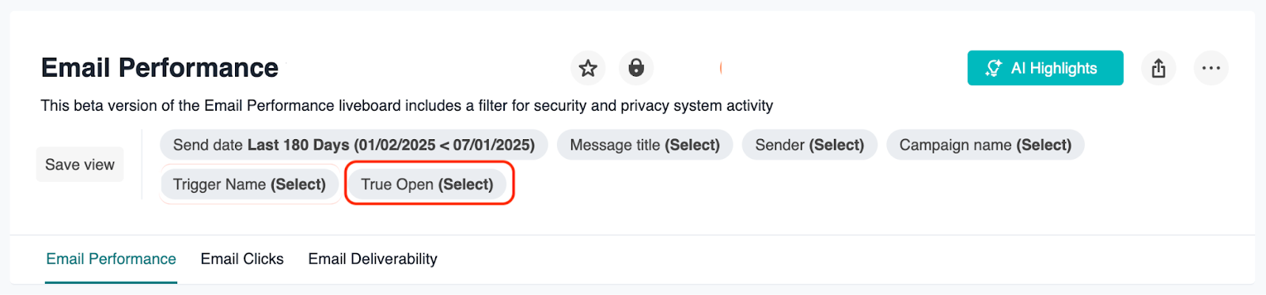This screenshot has height=295, width=1266.
Task: Favorite the liveboard with the star icon
Action: 588,68
